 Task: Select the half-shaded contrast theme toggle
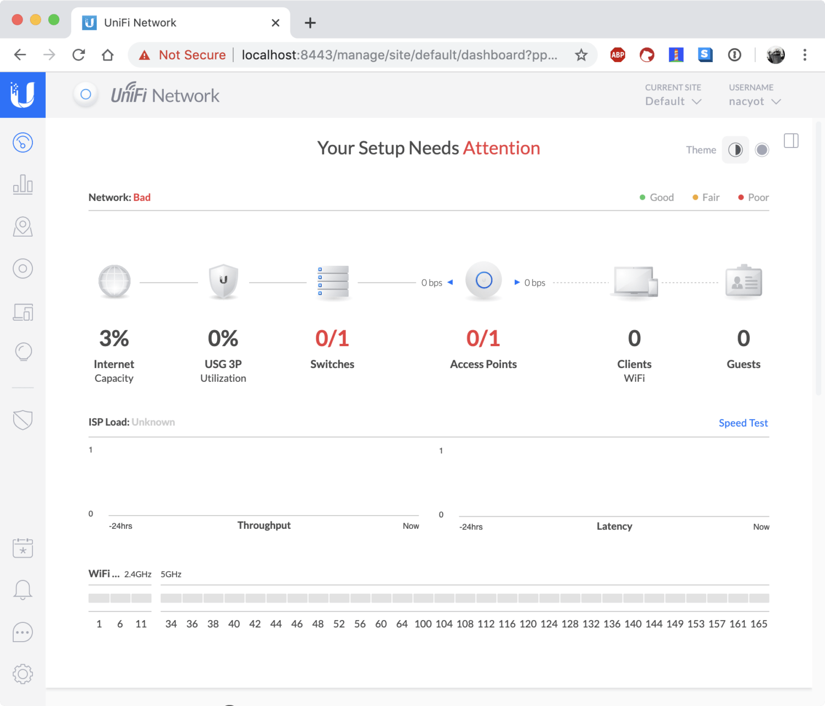click(735, 150)
